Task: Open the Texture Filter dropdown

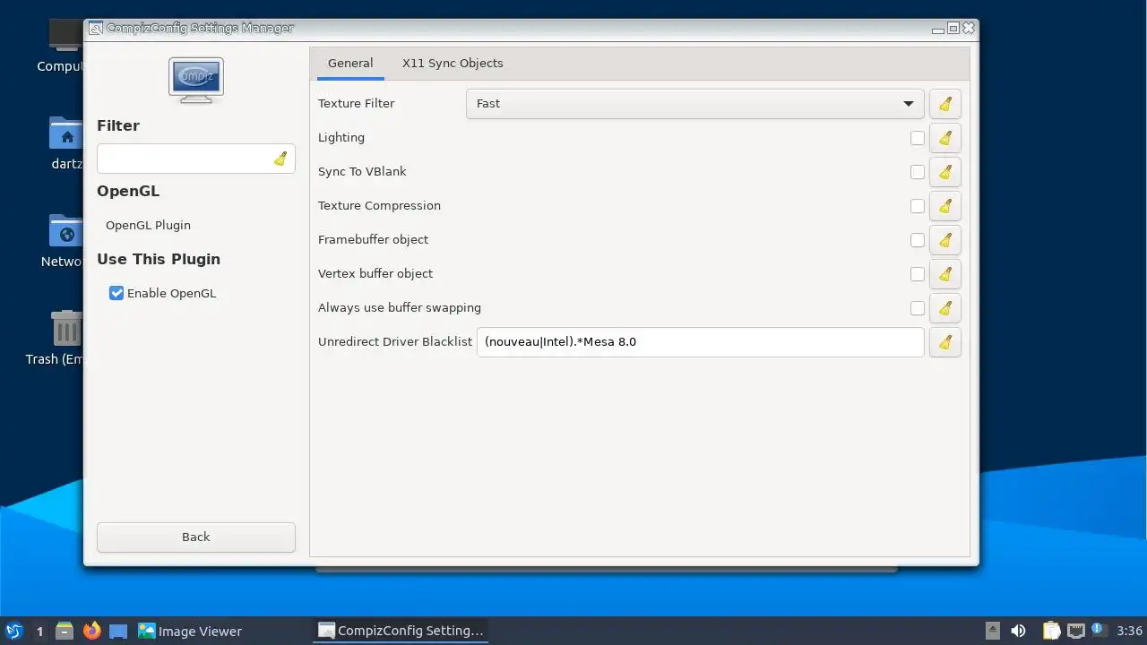Action: click(694, 104)
